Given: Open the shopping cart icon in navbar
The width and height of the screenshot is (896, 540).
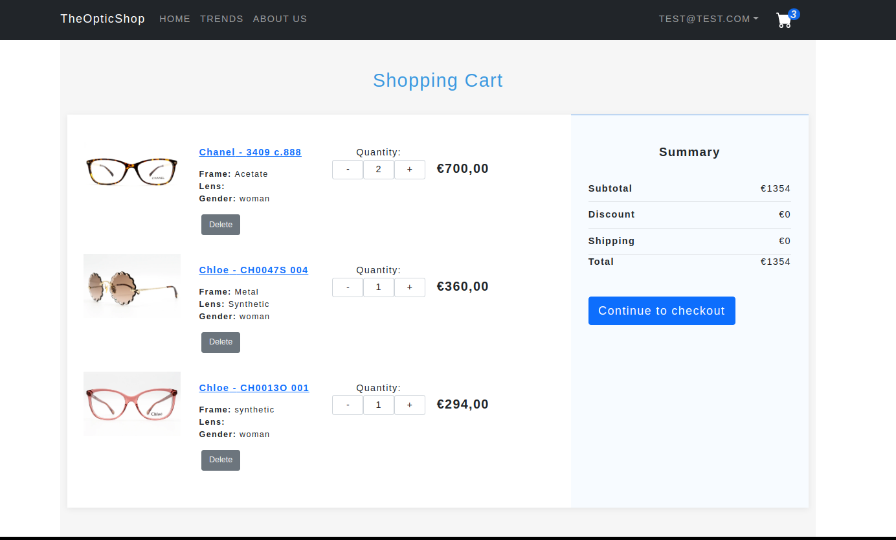Looking at the screenshot, I should pos(784,20).
